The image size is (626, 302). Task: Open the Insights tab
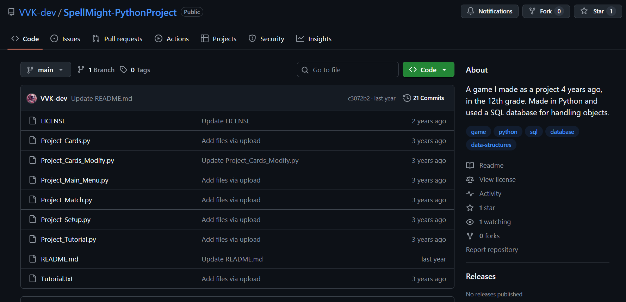(314, 39)
